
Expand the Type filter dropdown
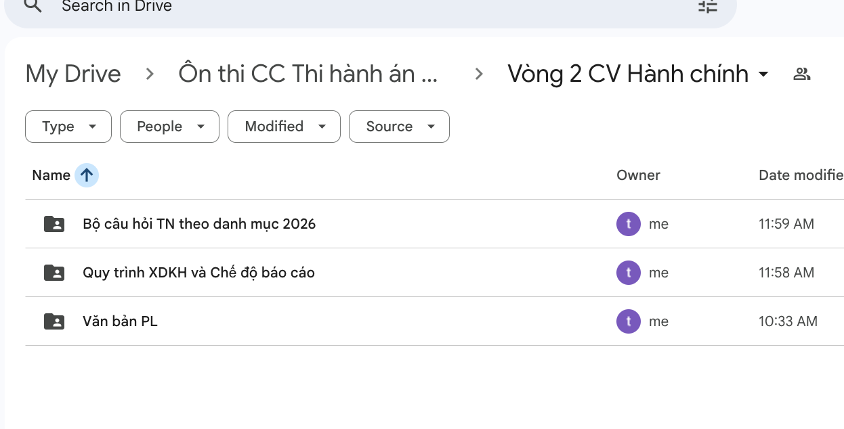(68, 127)
